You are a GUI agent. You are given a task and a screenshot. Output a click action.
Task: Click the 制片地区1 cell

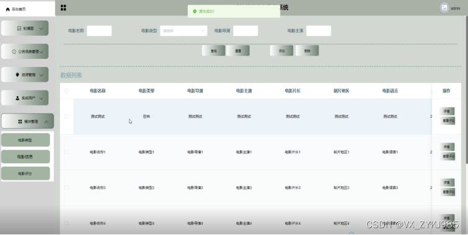point(341,152)
